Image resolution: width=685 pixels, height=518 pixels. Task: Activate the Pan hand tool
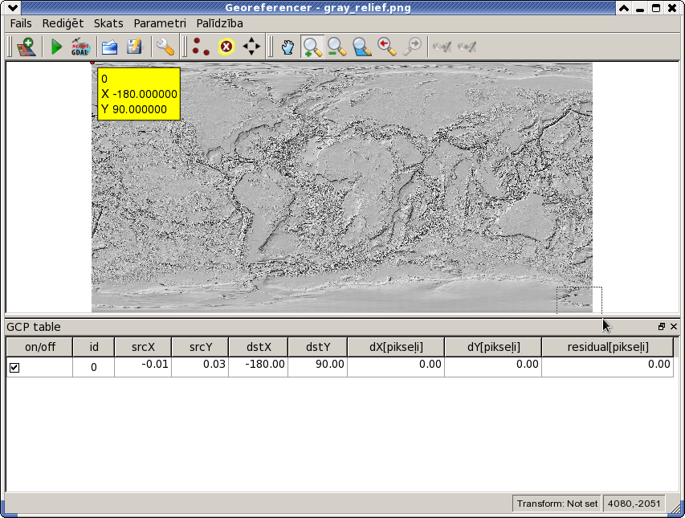coord(287,47)
